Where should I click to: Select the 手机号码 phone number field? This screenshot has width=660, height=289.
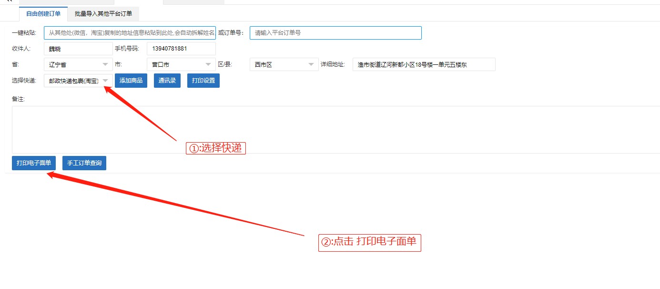(181, 49)
